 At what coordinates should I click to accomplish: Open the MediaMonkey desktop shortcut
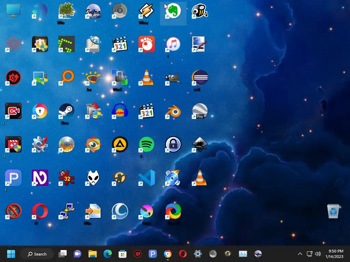pyautogui.click(x=120, y=178)
